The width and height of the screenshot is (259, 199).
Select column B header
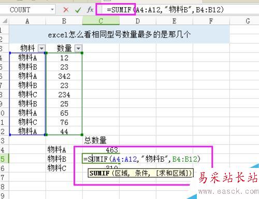point(64,21)
